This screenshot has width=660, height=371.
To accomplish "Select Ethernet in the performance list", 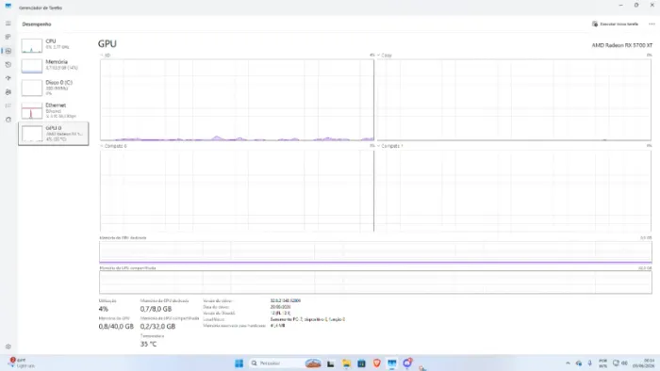I will pyautogui.click(x=53, y=110).
